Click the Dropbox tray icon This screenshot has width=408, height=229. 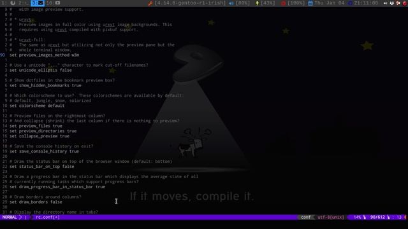tap(391, 3)
